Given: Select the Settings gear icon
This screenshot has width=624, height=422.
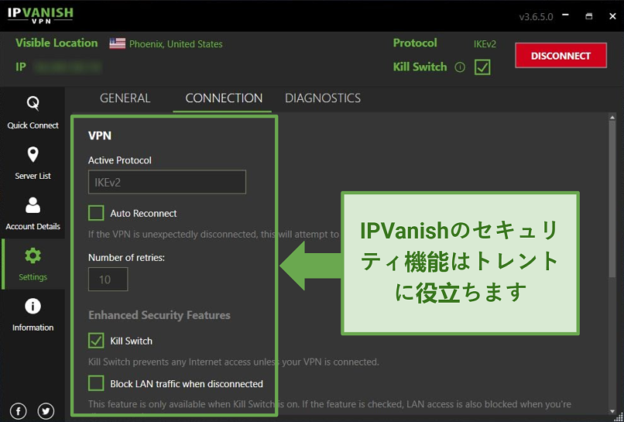Looking at the screenshot, I should point(33,256).
